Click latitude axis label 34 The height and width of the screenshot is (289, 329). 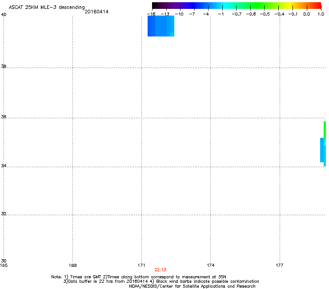pyautogui.click(x=4, y=166)
